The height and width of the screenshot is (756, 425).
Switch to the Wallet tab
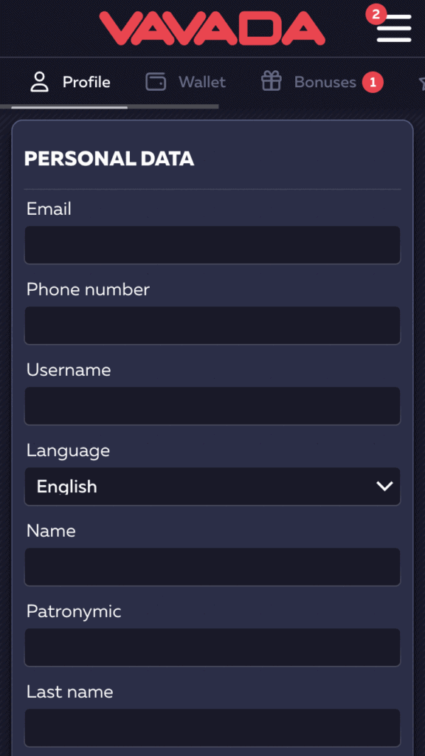tap(185, 82)
